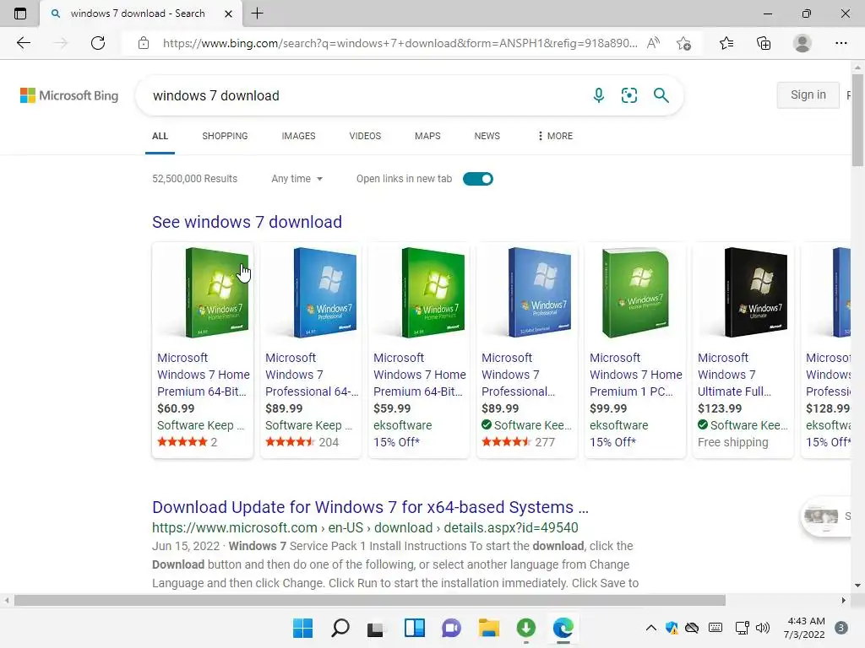This screenshot has width=865, height=648.
Task: Open Chat icon on taskbar
Action: 451,628
